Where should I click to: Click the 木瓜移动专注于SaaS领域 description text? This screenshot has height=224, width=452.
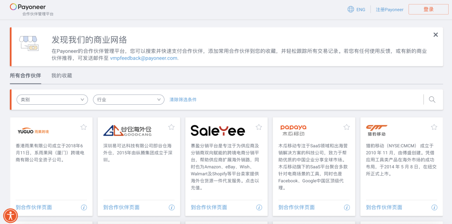[x=314, y=167]
